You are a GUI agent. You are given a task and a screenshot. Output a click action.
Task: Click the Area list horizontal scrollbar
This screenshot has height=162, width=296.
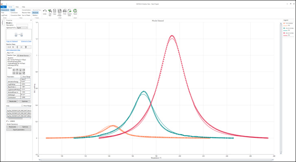[x=19, y=118]
